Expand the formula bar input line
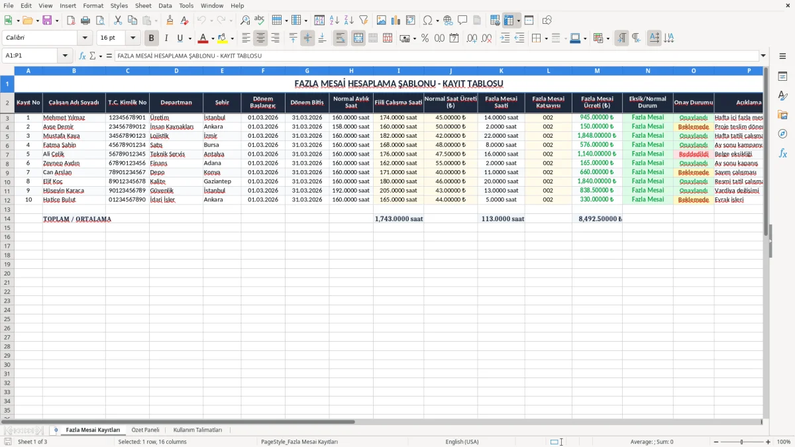Image resolution: width=795 pixels, height=447 pixels. coord(764,56)
